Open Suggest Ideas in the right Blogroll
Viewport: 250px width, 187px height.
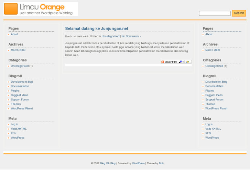tap(214, 95)
